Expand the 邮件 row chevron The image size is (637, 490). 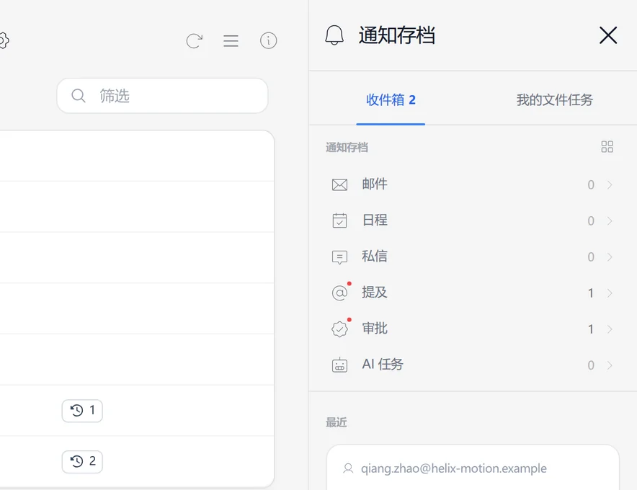click(x=610, y=185)
